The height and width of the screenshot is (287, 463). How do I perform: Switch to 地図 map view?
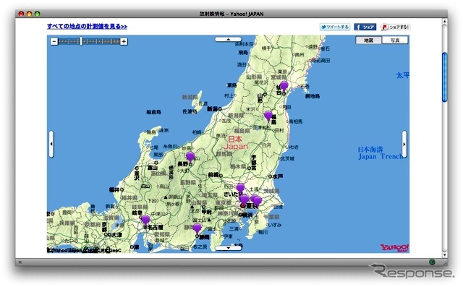click(x=368, y=40)
